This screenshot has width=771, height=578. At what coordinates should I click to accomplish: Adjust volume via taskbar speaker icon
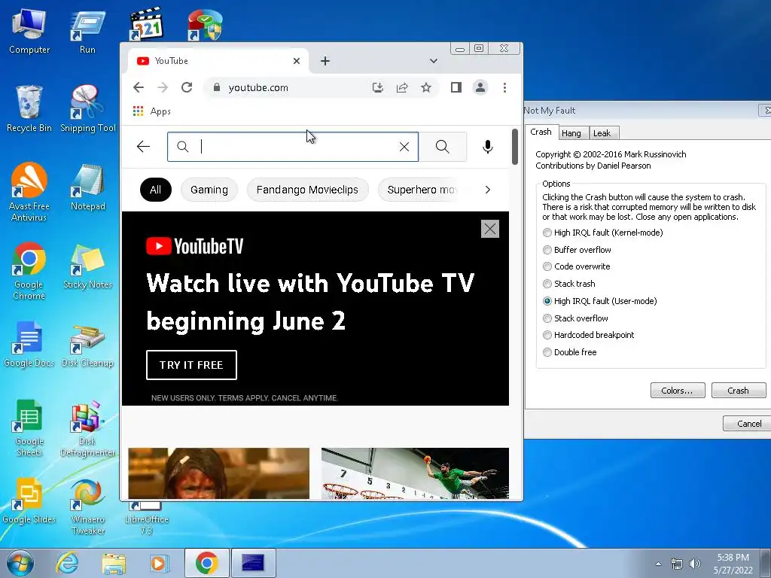coord(694,564)
